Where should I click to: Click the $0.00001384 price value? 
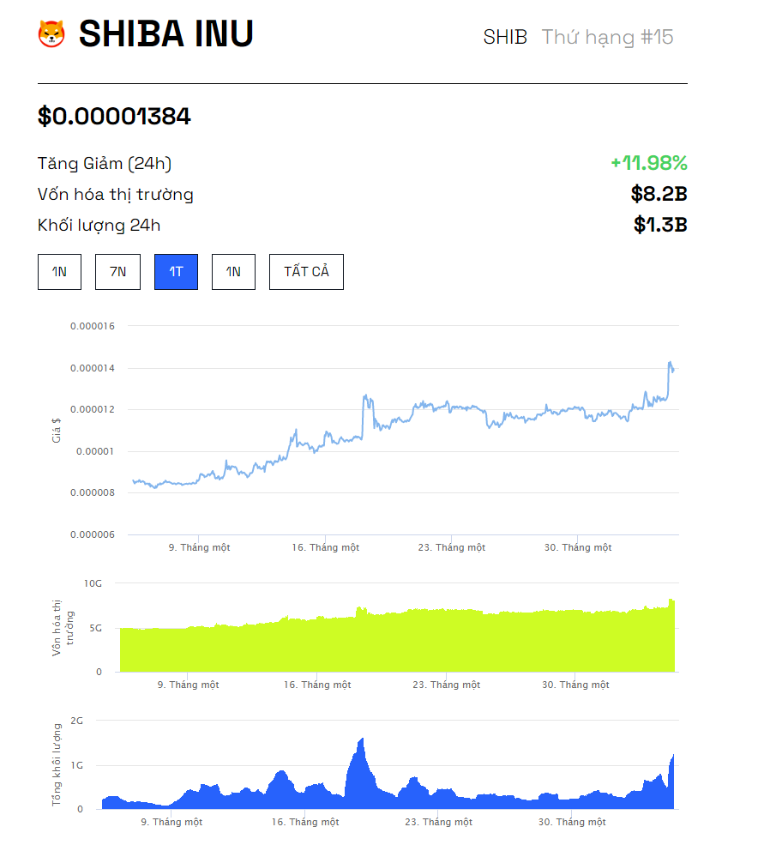coord(114,117)
